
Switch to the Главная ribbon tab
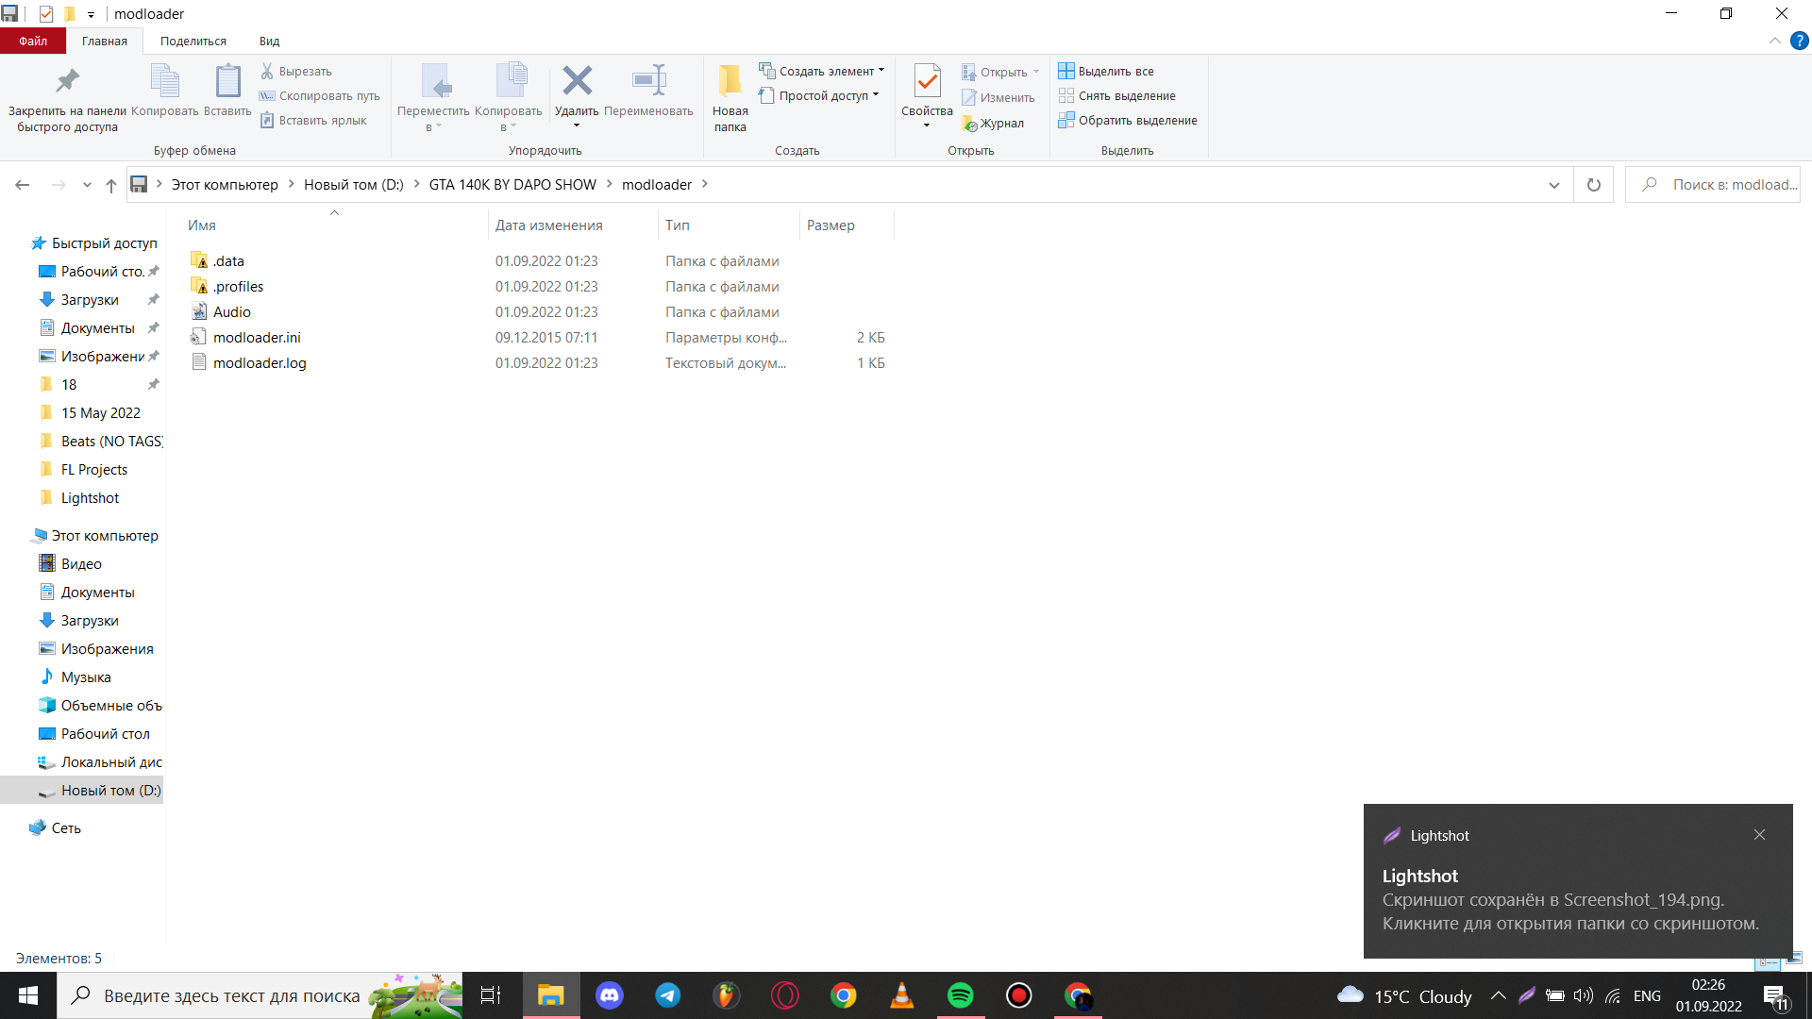[104, 41]
